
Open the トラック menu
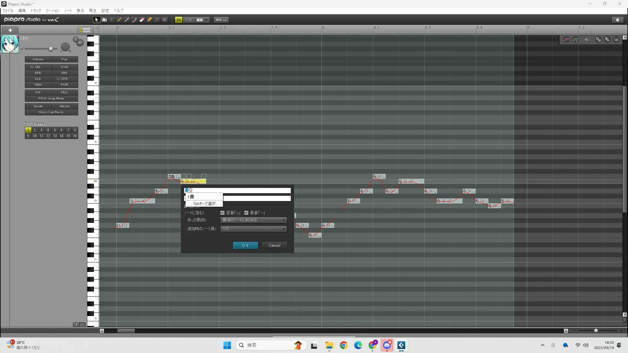pos(36,11)
